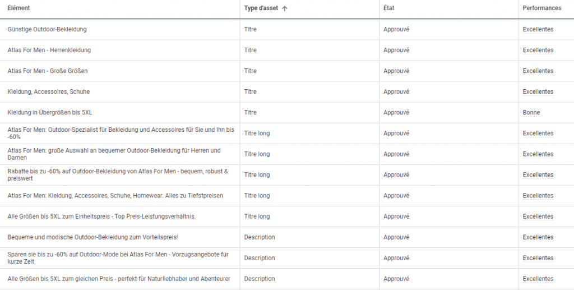574x290 pixels.
Task: Click the Performances column header
Action: click(542, 8)
